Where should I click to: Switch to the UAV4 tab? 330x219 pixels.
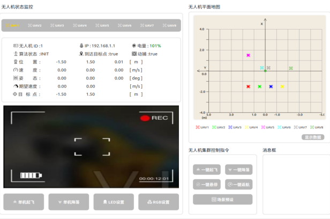[x=80, y=26]
